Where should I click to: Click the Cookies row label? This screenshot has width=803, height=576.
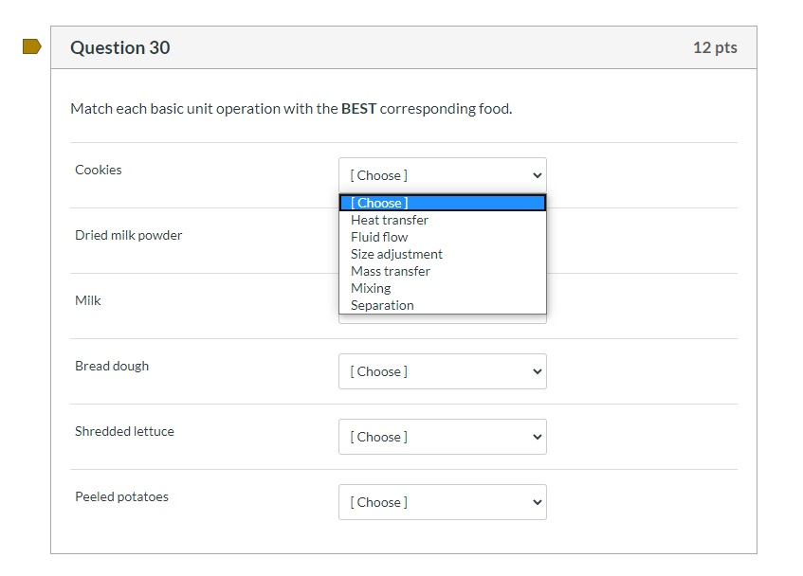(x=98, y=171)
